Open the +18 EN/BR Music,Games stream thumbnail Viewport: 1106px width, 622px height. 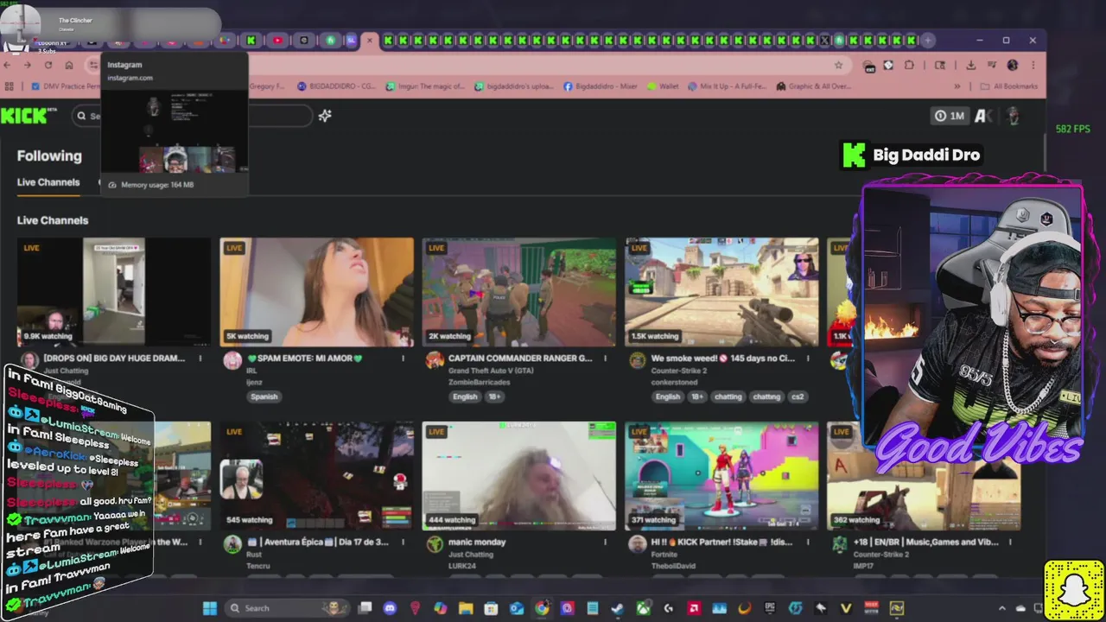click(924, 475)
